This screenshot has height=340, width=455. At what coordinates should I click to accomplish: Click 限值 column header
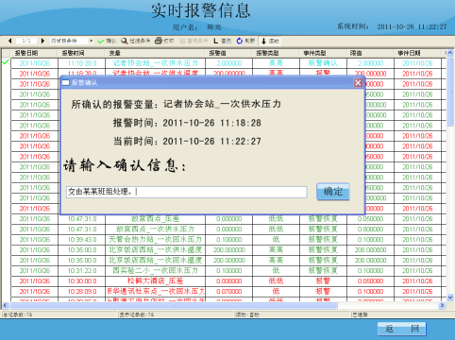pyautogui.click(x=370, y=53)
